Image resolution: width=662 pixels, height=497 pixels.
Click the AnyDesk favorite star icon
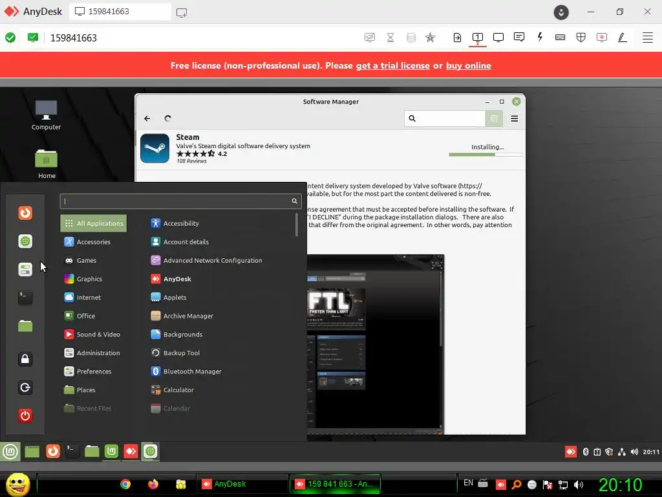pos(430,37)
